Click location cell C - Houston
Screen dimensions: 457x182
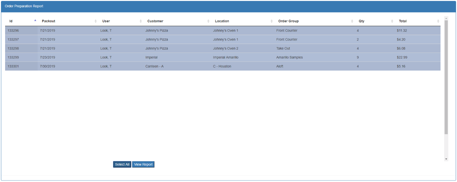pyautogui.click(x=222, y=66)
